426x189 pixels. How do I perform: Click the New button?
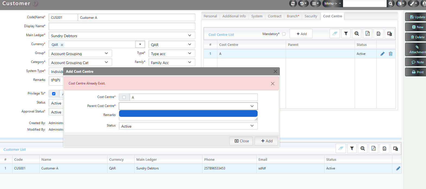coord(416,27)
